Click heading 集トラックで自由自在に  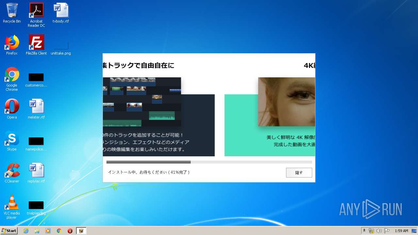[139, 65]
